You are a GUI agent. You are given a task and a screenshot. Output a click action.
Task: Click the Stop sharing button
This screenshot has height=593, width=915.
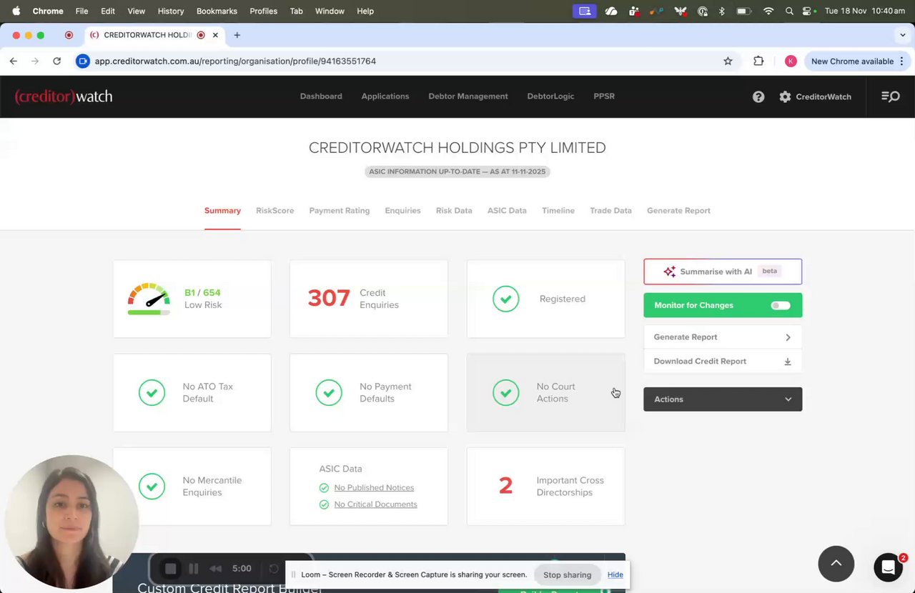click(x=567, y=575)
